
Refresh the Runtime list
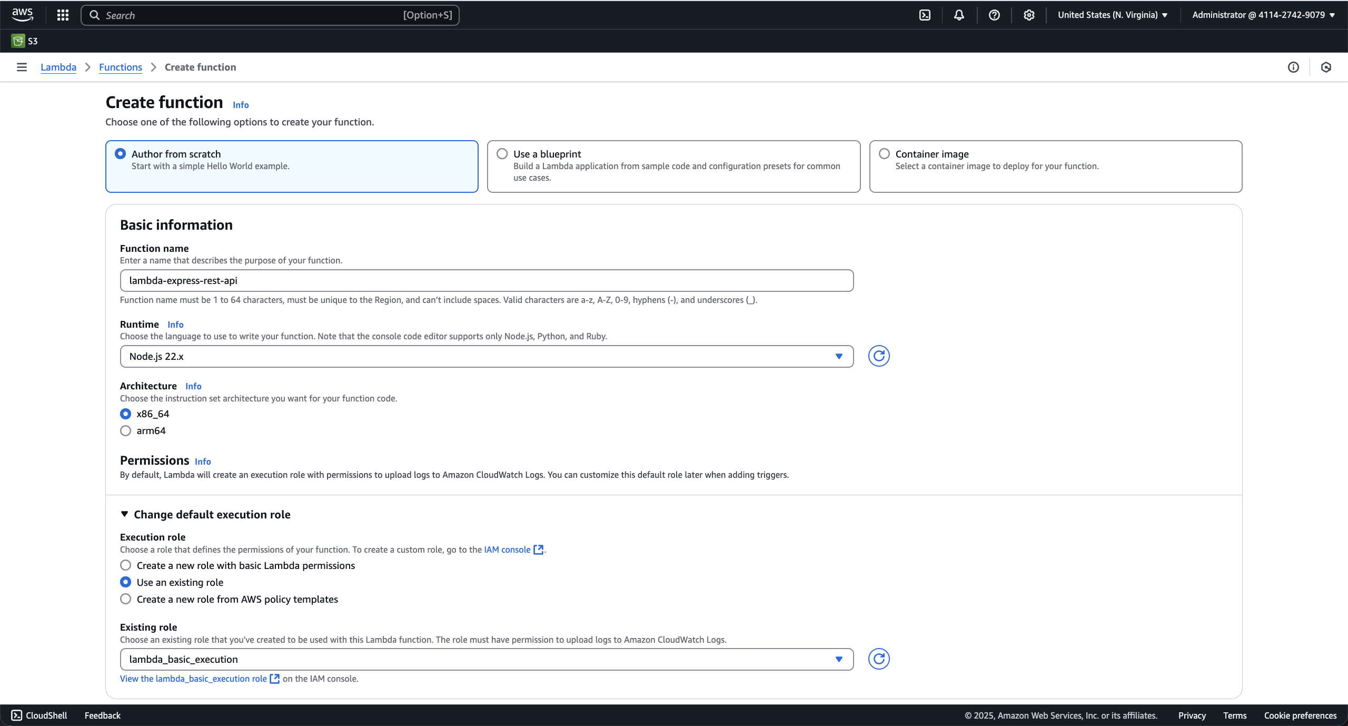pos(878,356)
